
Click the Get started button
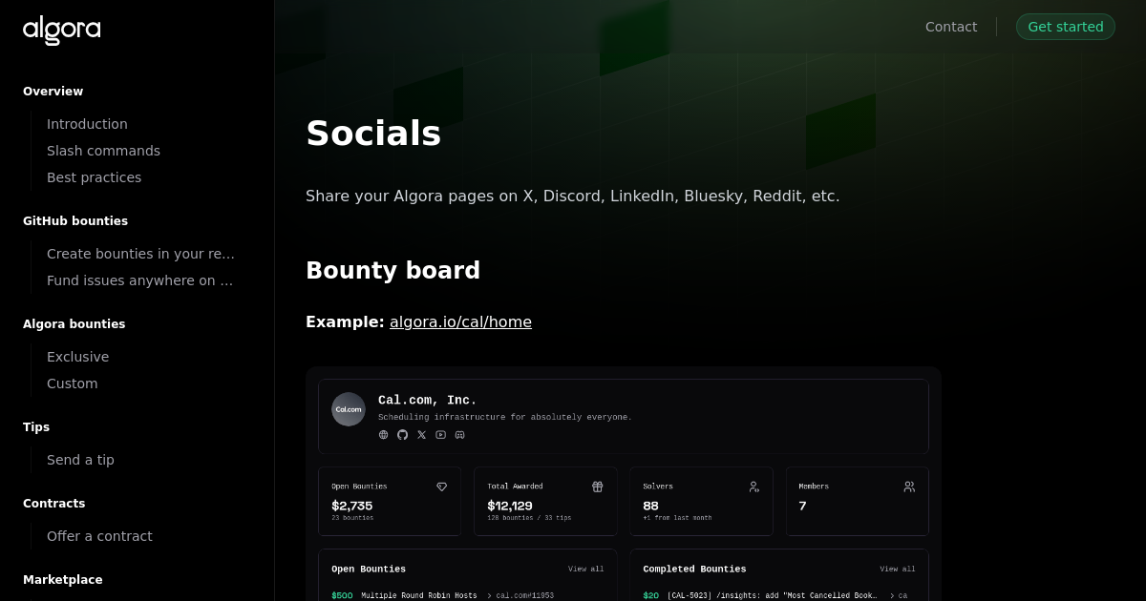point(1065,27)
